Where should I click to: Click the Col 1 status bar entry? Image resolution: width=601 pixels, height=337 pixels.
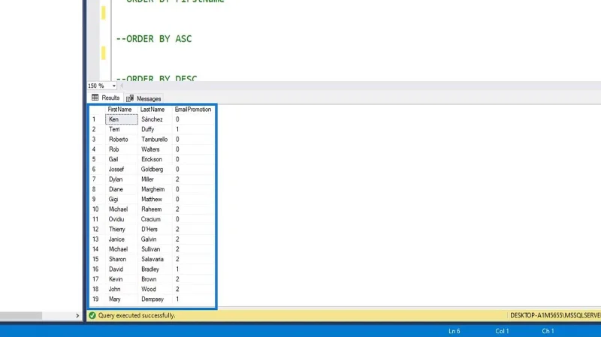[x=502, y=331]
